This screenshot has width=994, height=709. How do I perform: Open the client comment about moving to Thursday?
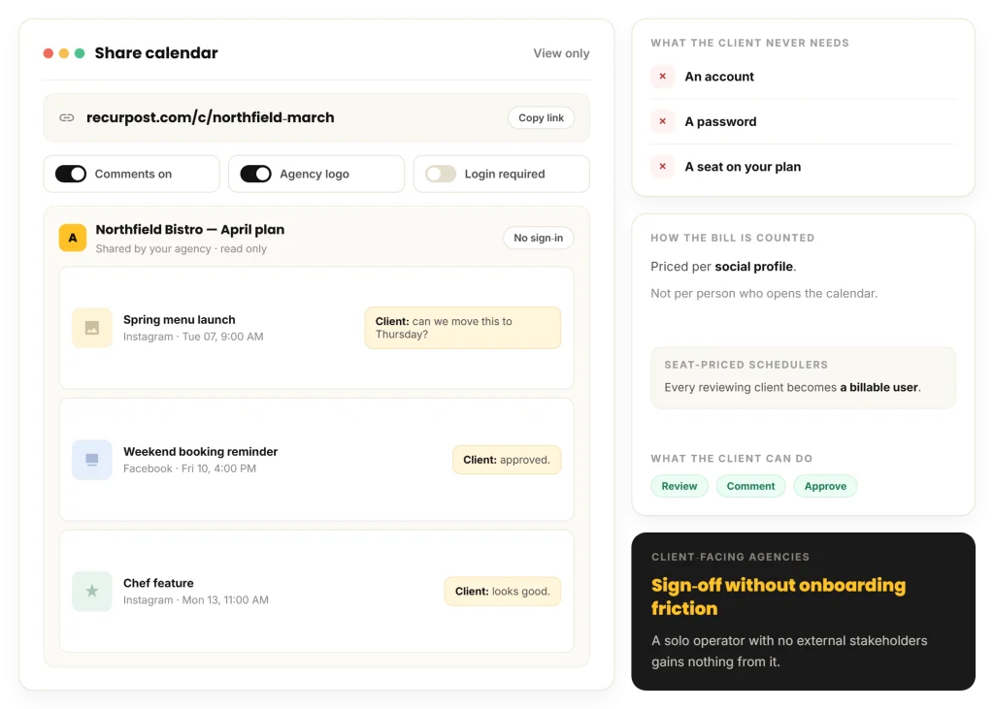click(463, 328)
